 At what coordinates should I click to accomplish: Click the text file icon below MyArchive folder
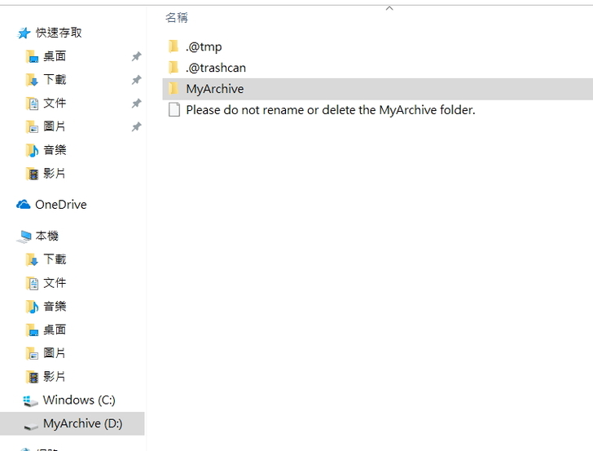(x=174, y=110)
